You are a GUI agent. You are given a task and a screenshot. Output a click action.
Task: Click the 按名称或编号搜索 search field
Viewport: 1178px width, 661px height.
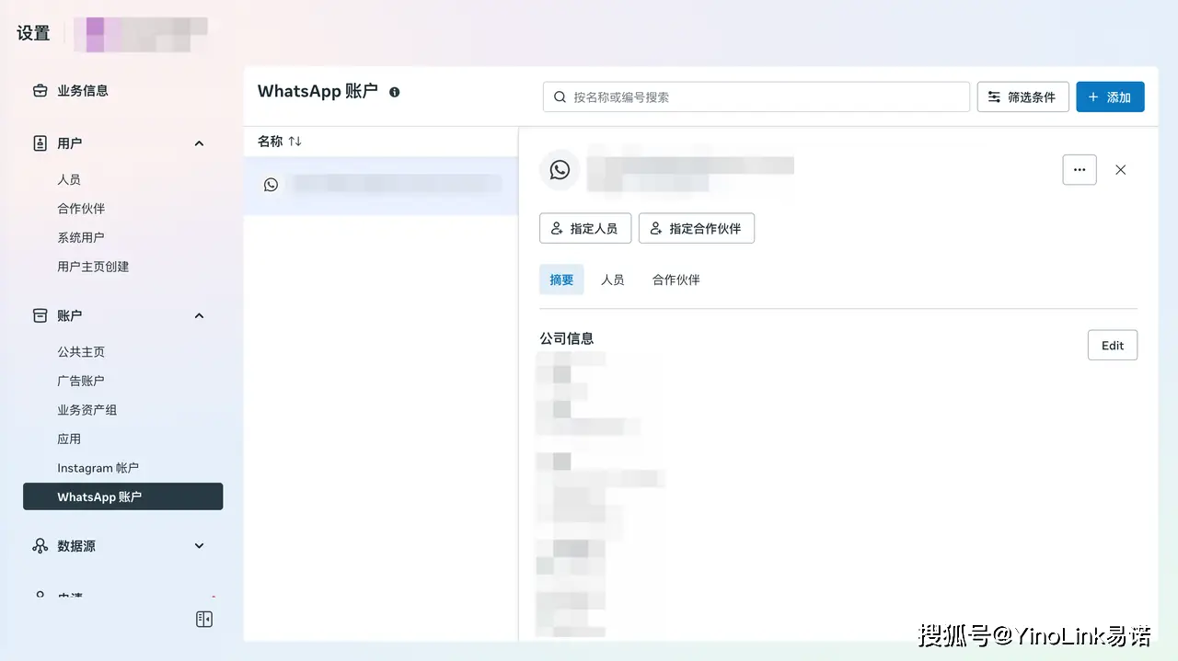[755, 97]
